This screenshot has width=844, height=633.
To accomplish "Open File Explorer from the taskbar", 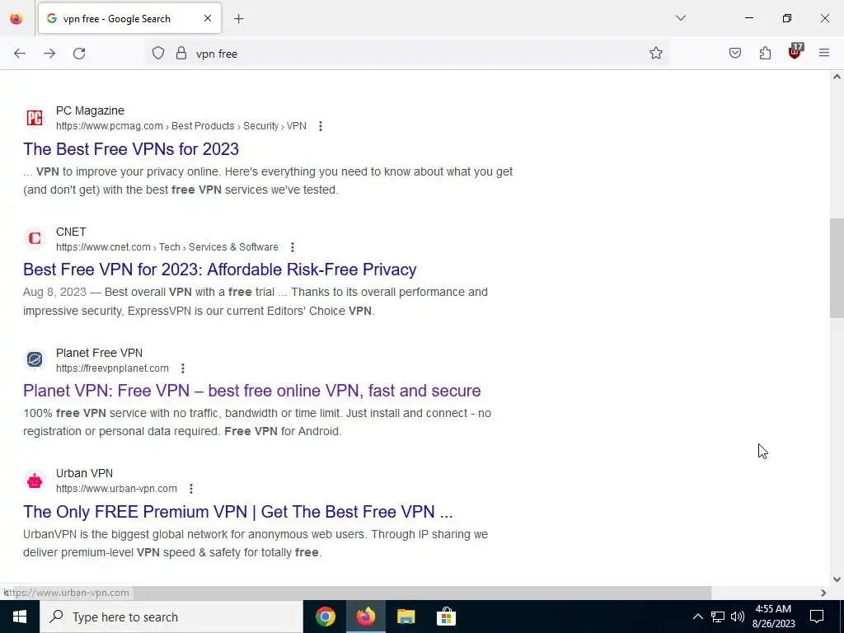I will tap(406, 617).
